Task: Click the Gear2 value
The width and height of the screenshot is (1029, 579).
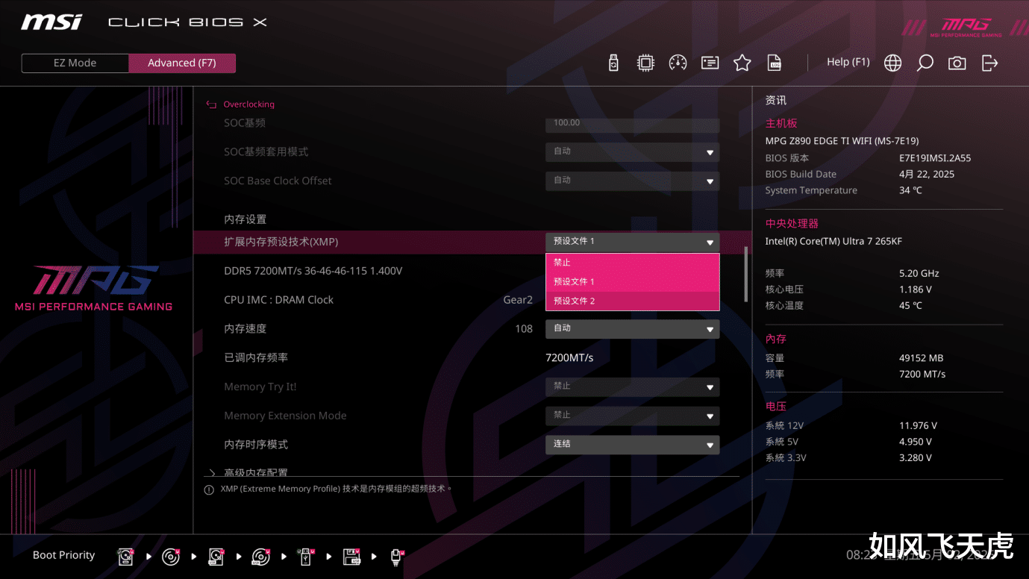Action: click(x=518, y=300)
